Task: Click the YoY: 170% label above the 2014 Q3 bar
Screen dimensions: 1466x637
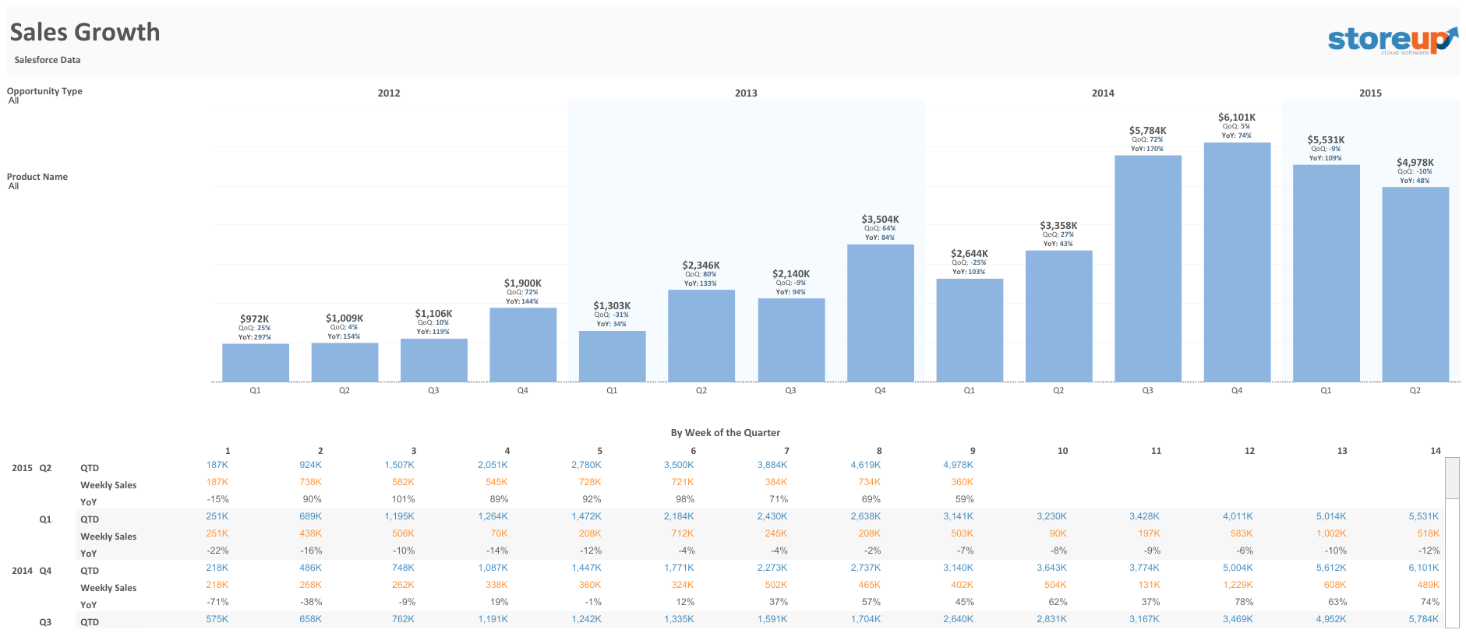Action: [x=1147, y=149]
